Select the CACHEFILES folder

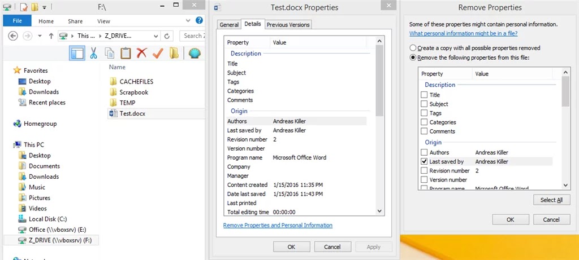coord(136,81)
